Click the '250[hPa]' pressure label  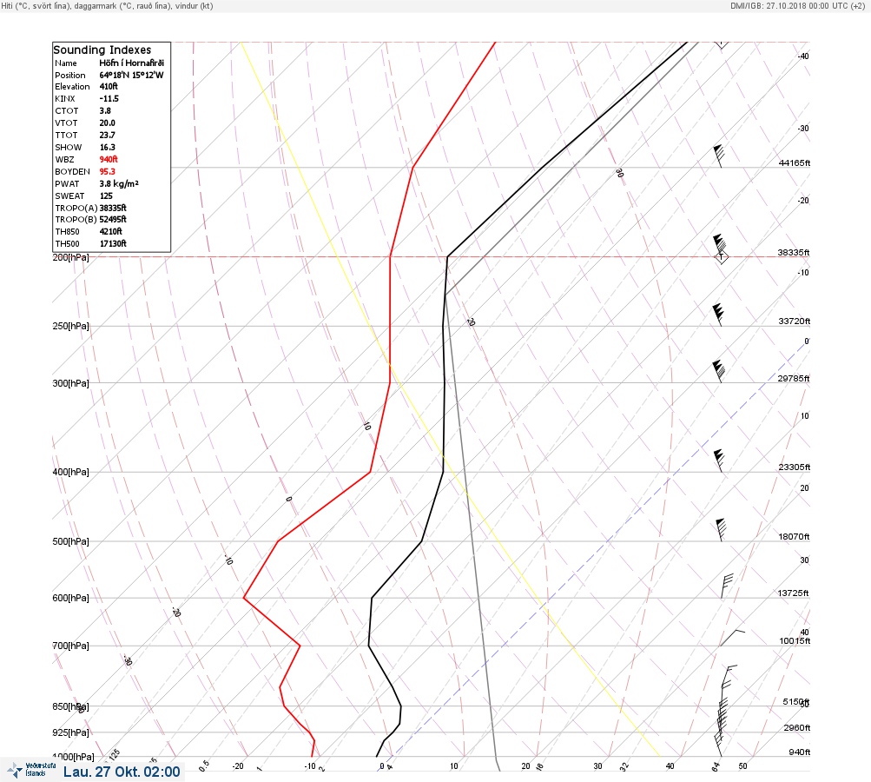click(x=70, y=326)
